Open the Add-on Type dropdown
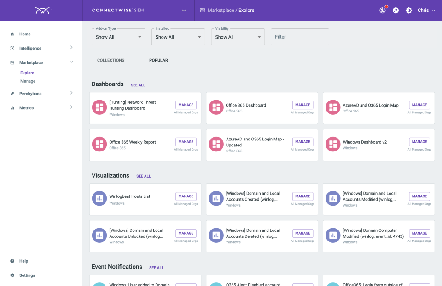This screenshot has height=286, width=442. click(118, 37)
